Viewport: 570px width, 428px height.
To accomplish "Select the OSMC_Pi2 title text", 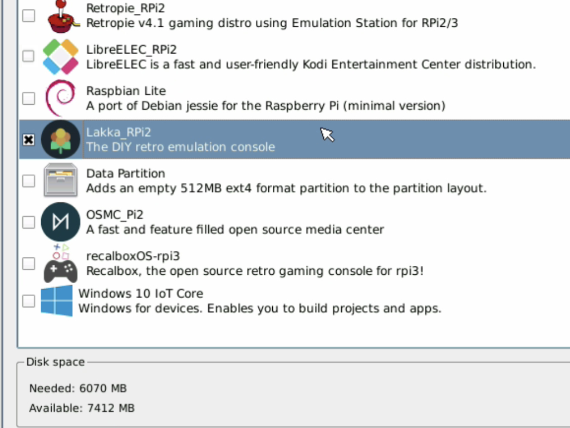I will tap(115, 215).
